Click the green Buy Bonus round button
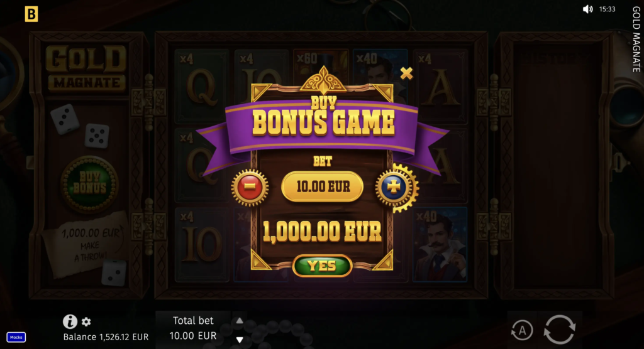The height and width of the screenshot is (349, 644). (x=89, y=183)
